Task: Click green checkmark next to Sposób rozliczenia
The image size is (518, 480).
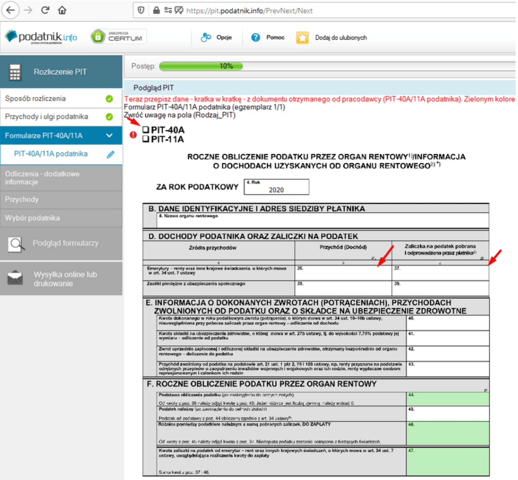Action: [109, 98]
